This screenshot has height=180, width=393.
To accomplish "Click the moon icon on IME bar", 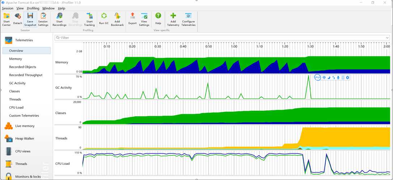I will pyautogui.click(x=329, y=78).
